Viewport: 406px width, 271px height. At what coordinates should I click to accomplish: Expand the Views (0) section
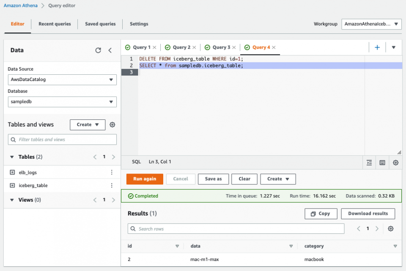pyautogui.click(x=12, y=200)
